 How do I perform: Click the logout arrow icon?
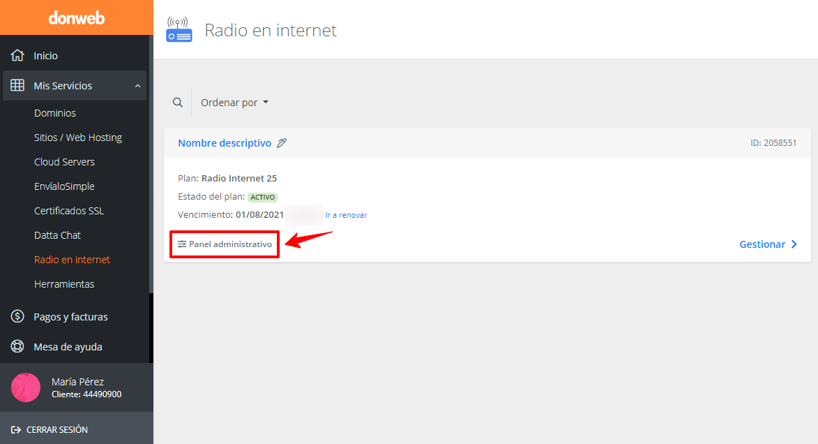point(16,430)
